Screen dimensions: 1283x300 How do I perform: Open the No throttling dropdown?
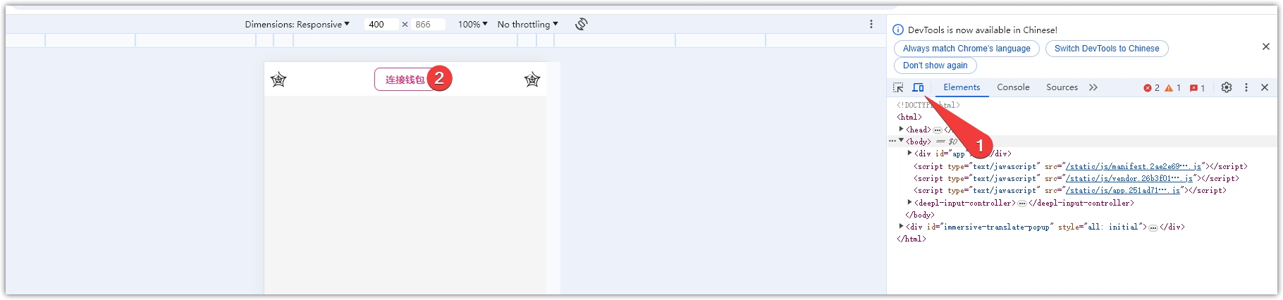pyautogui.click(x=527, y=24)
